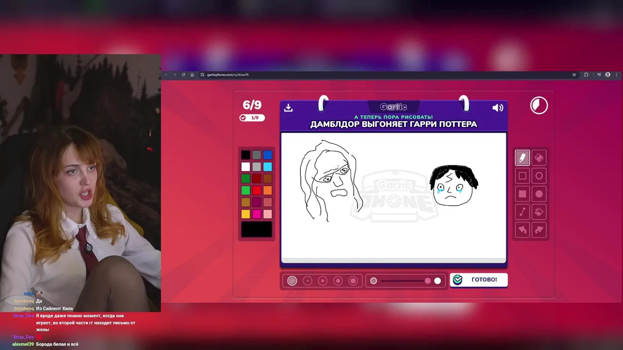
Task: Pick the light blue color swatch
Action: 268,167
